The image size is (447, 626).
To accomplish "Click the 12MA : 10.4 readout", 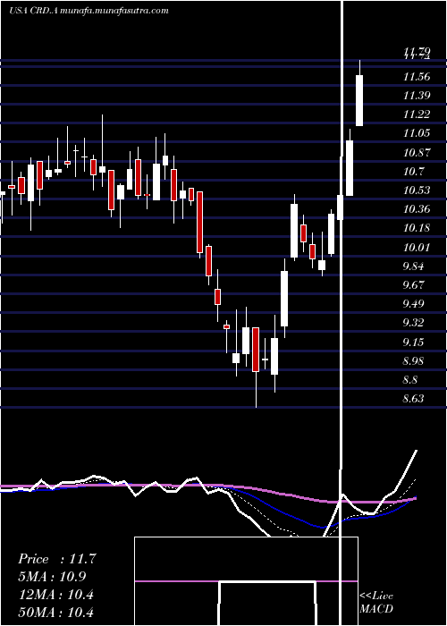I will (x=55, y=595).
